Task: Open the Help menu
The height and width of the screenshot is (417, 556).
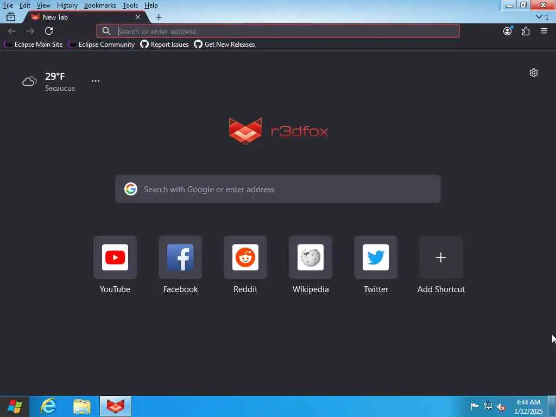Action: tap(151, 5)
